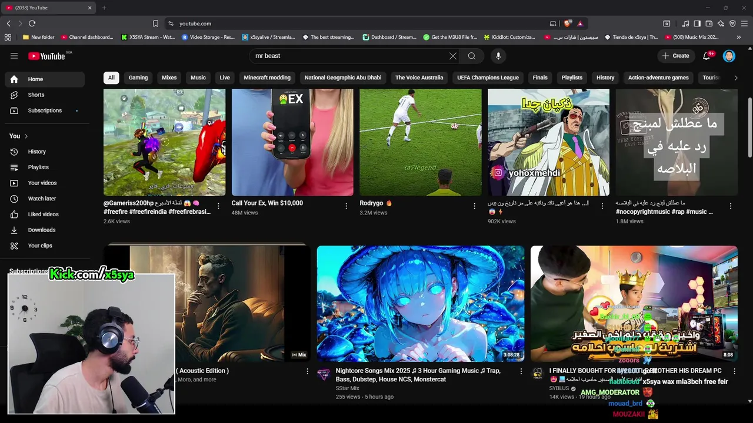Select the Gaming filter chip
The width and height of the screenshot is (753, 423).
138,78
